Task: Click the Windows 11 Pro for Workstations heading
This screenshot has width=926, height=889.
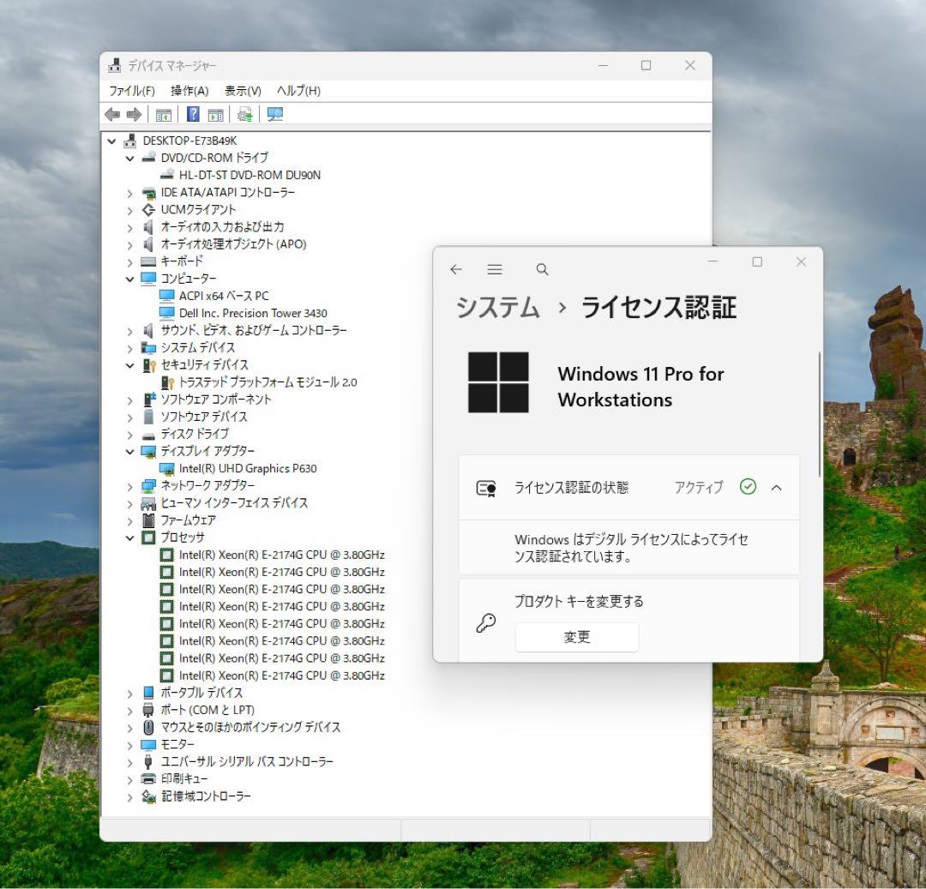Action: (640, 387)
